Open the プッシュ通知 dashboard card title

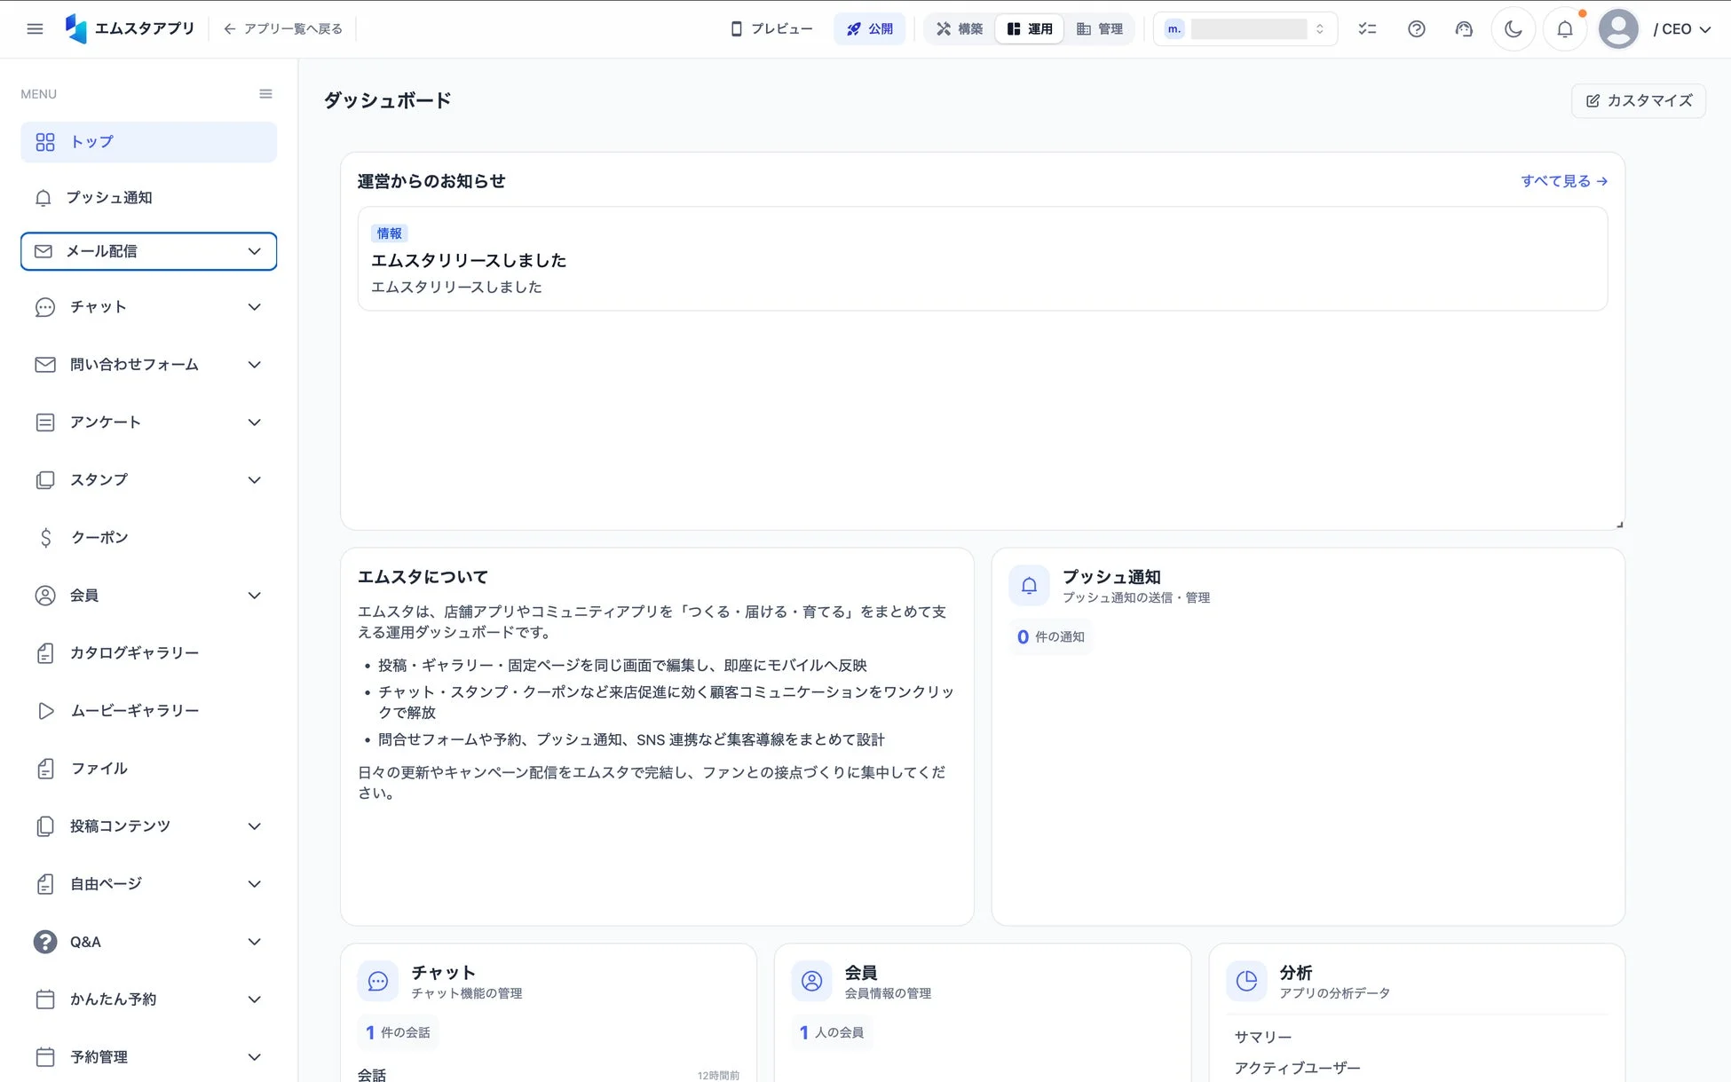coord(1111,577)
